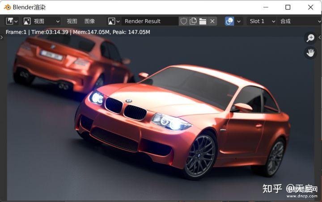Toggle fake user shield icon
This screenshot has height=202, width=322.
[184, 21]
